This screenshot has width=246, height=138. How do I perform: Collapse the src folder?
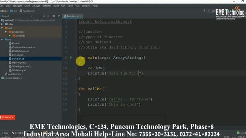click(x=2, y=39)
